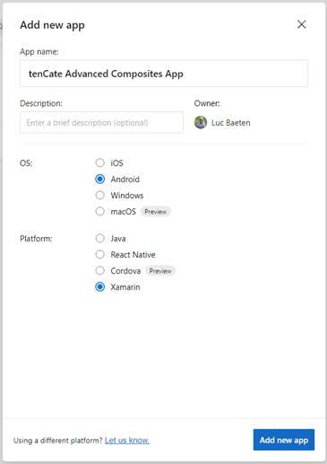The image size is (327, 464).
Task: Click the Luc Baeten owner name
Action: pyautogui.click(x=231, y=123)
